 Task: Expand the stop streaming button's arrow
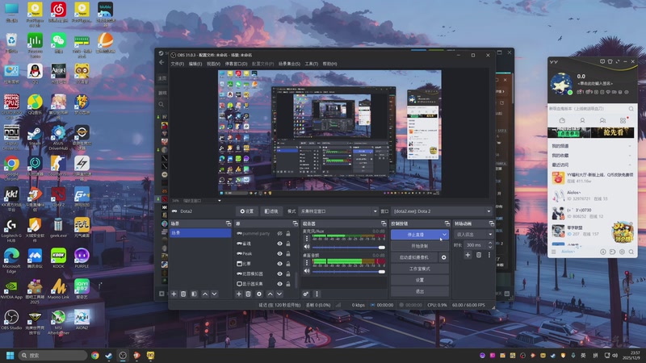[444, 235]
